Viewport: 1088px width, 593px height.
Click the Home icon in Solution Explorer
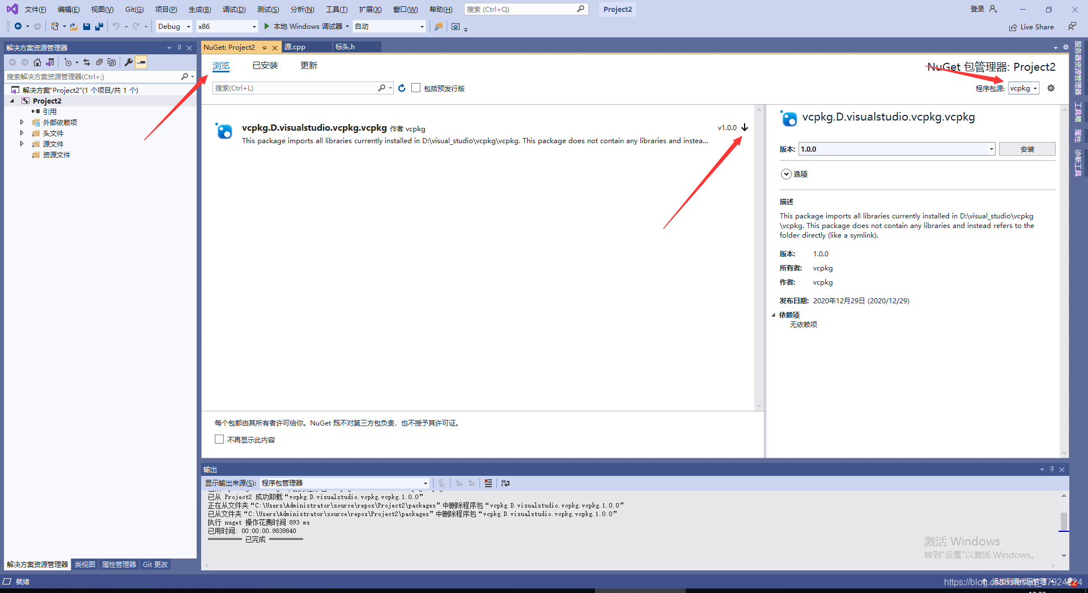point(37,62)
